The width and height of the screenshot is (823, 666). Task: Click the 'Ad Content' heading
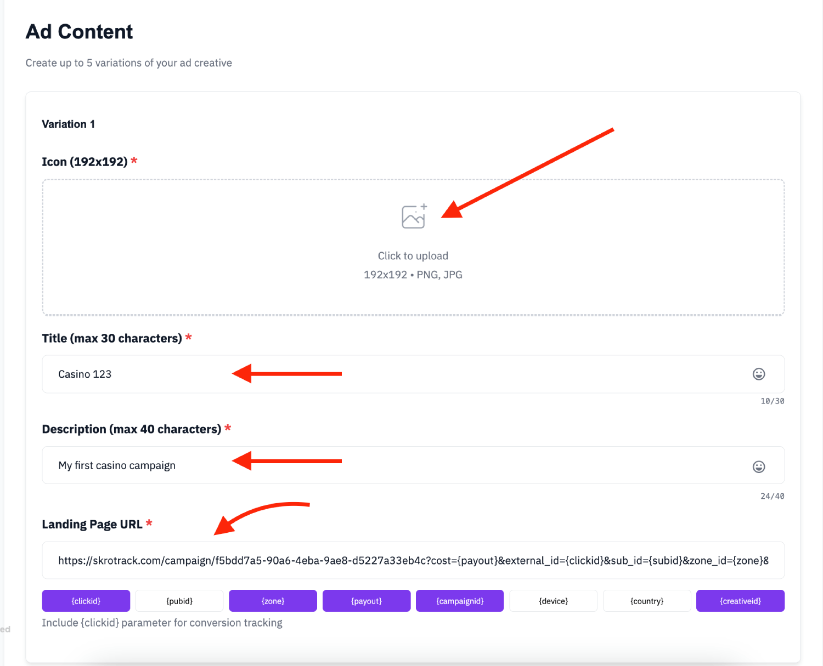pos(80,32)
